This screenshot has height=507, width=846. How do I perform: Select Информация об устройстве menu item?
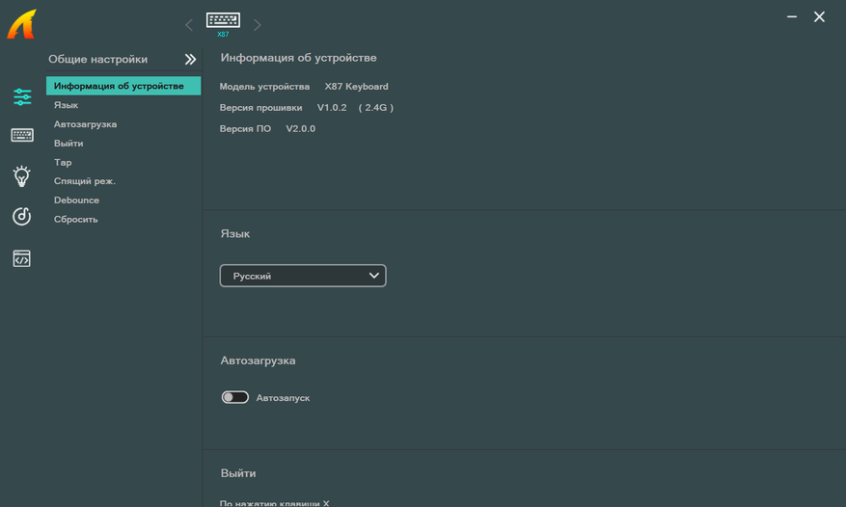[119, 86]
